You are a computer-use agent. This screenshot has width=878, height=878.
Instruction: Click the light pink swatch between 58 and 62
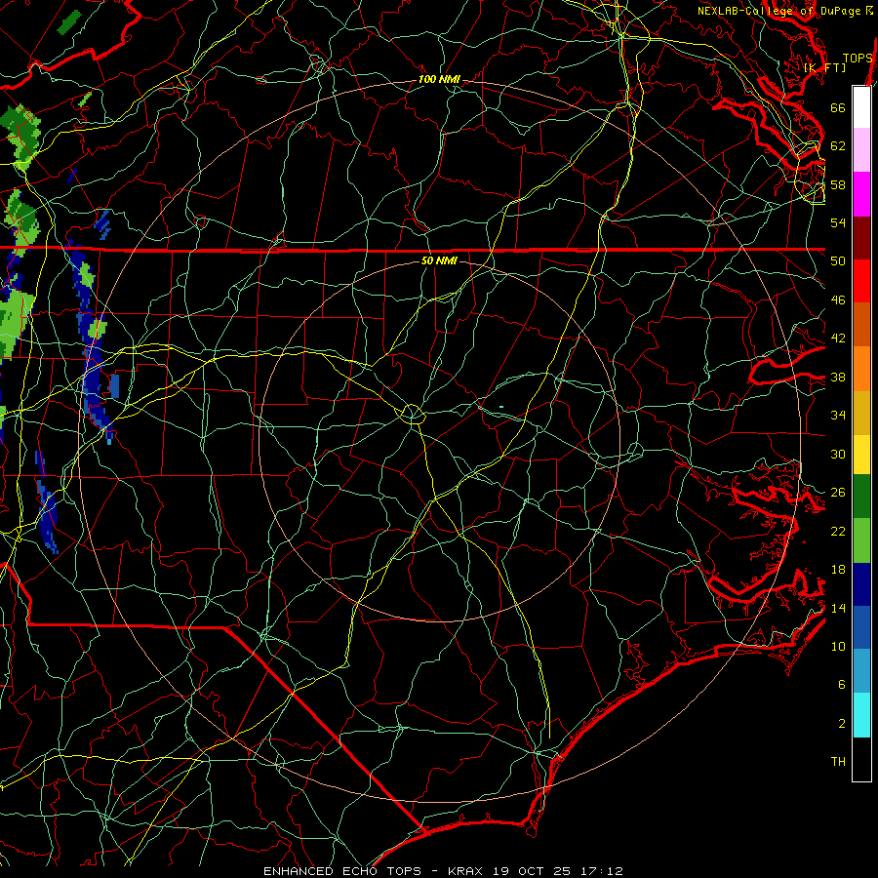click(861, 149)
